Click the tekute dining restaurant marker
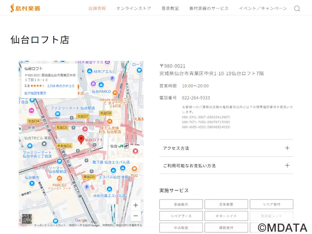Image resolution: width=312 pixels, height=234 pixels. pos(115,93)
